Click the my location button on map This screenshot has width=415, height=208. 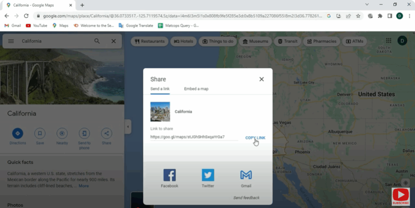pos(405,183)
